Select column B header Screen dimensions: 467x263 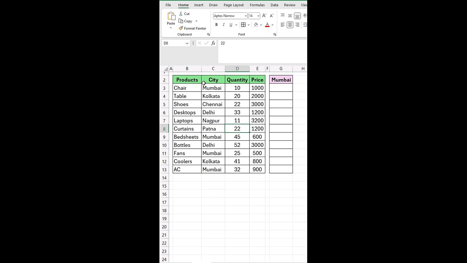click(x=187, y=69)
